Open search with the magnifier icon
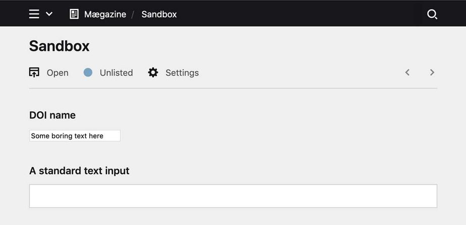 pyautogui.click(x=432, y=15)
